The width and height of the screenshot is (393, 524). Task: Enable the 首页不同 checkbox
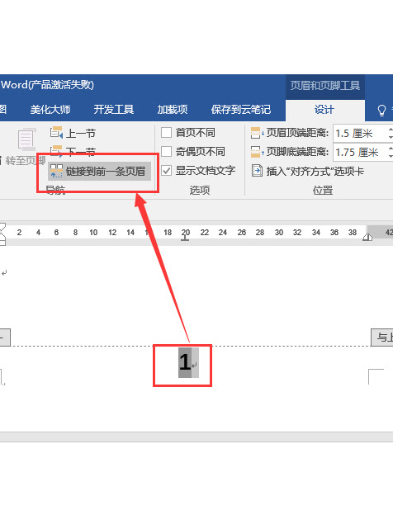click(x=166, y=133)
